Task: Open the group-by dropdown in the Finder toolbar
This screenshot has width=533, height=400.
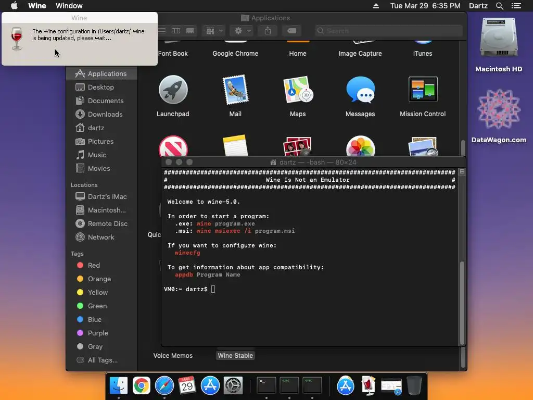Action: 214,31
